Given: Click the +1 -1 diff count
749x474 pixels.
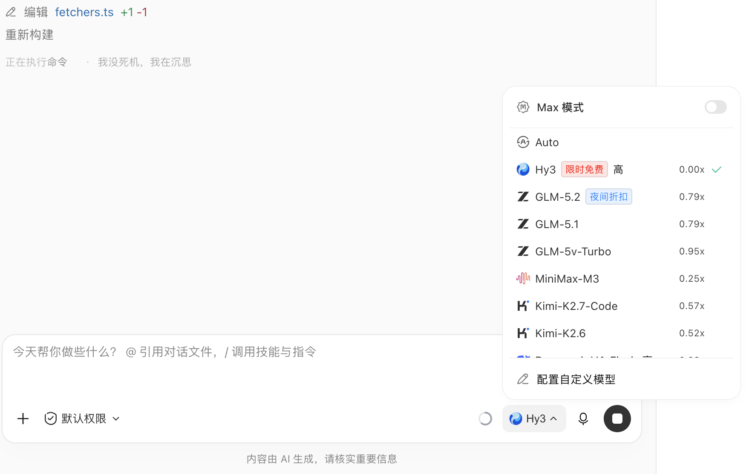Looking at the screenshot, I should [x=134, y=12].
